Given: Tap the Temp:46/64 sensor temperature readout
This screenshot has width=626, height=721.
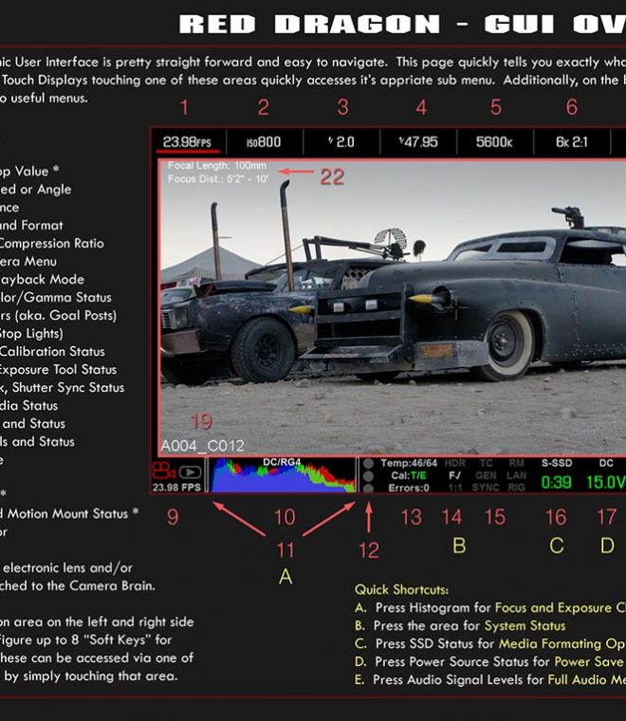Looking at the screenshot, I should click(x=409, y=463).
